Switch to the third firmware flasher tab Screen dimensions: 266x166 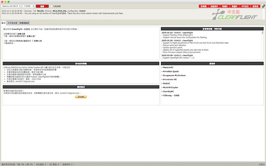[x=24, y=23]
